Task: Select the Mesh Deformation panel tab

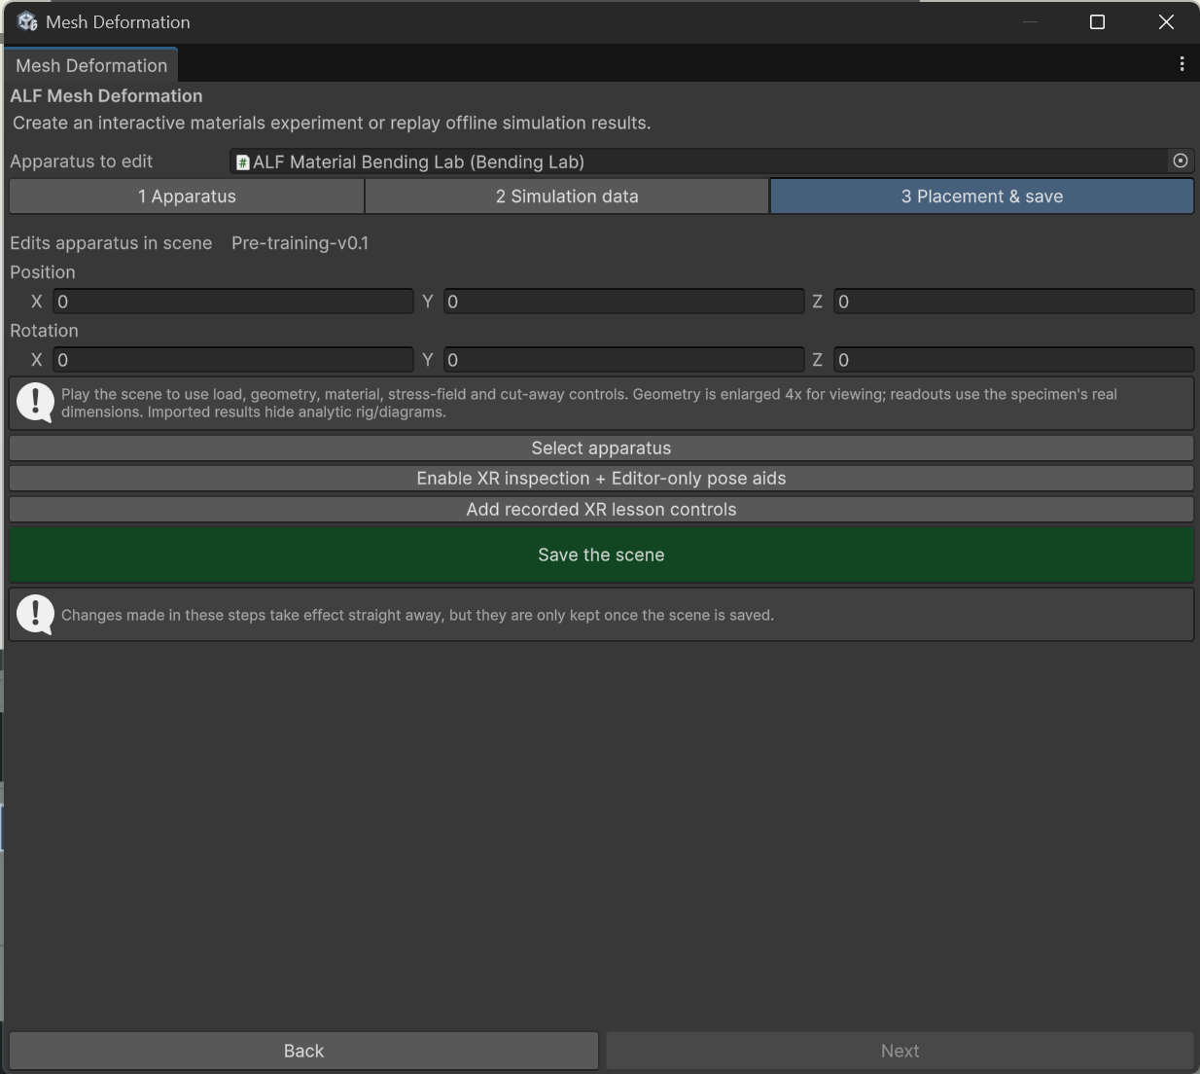Action: (x=91, y=65)
